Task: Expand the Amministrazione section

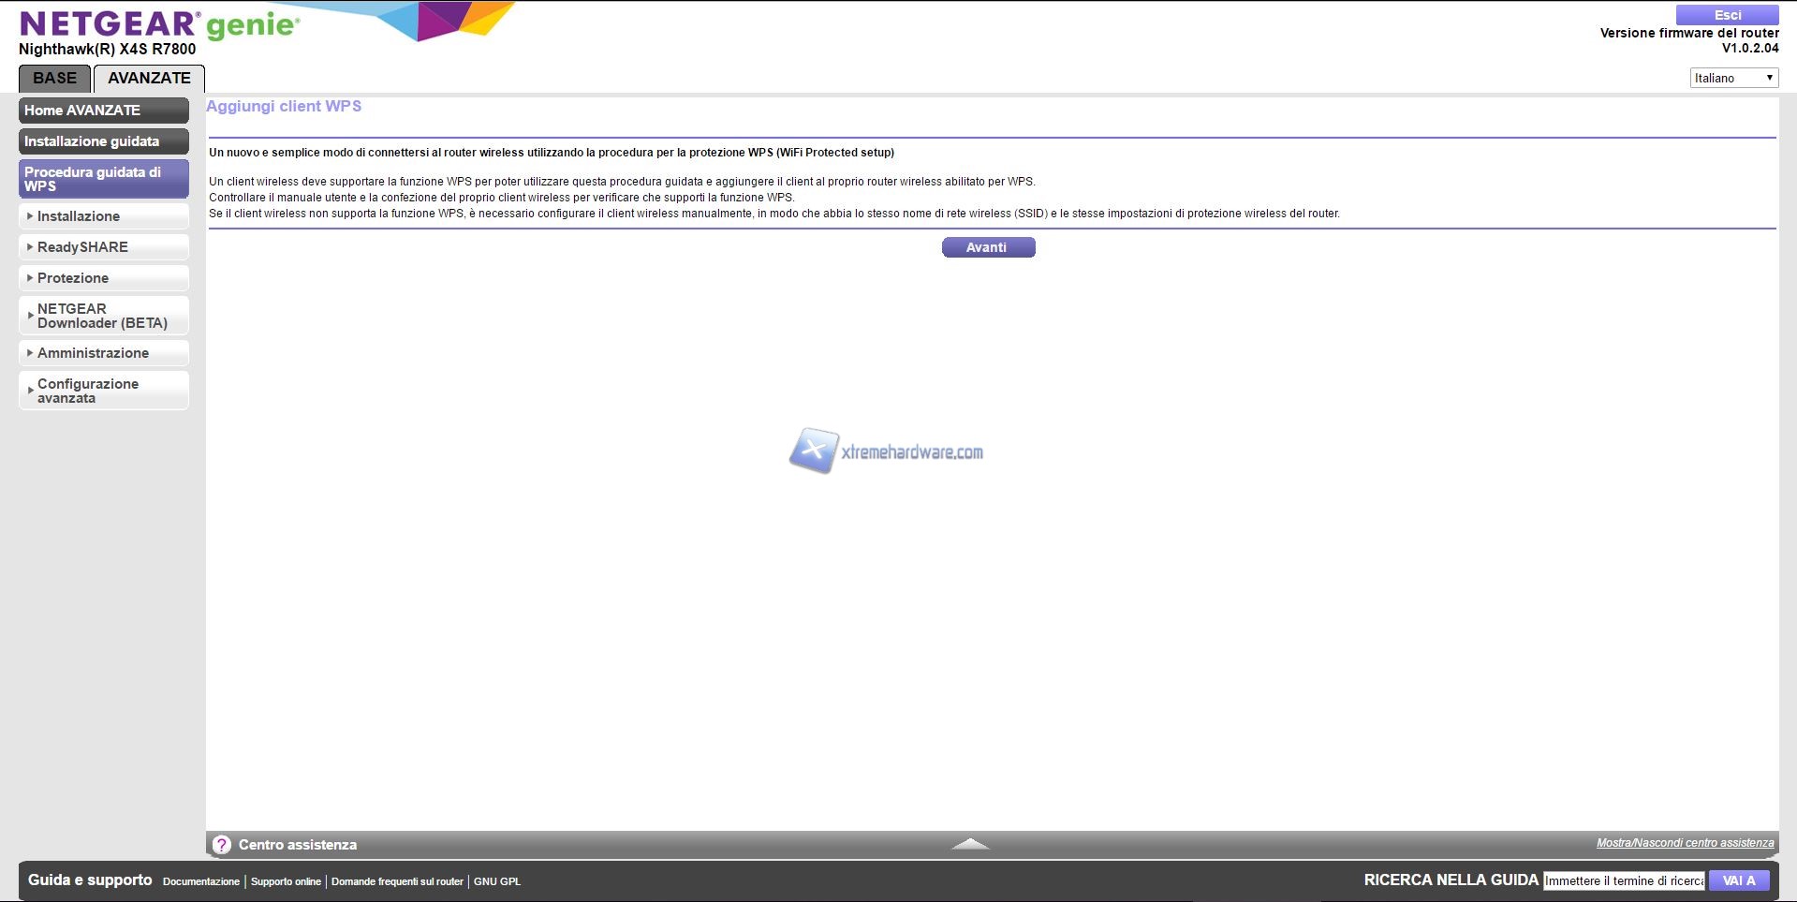Action: (x=103, y=353)
